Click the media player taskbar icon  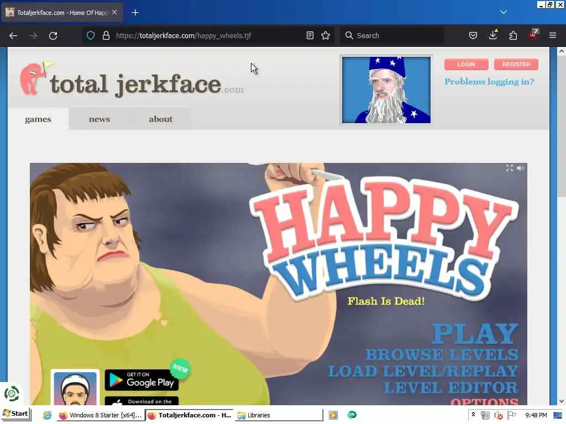[x=333, y=415]
